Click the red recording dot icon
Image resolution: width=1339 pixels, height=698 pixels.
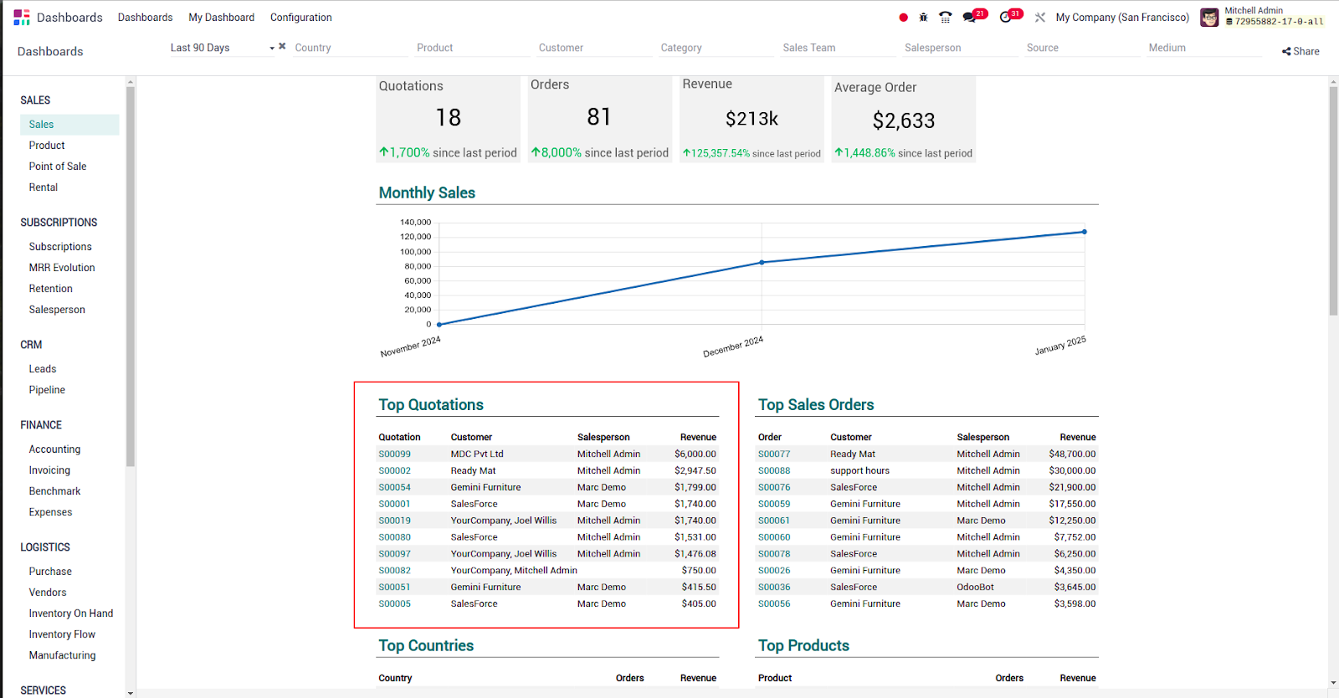point(903,18)
